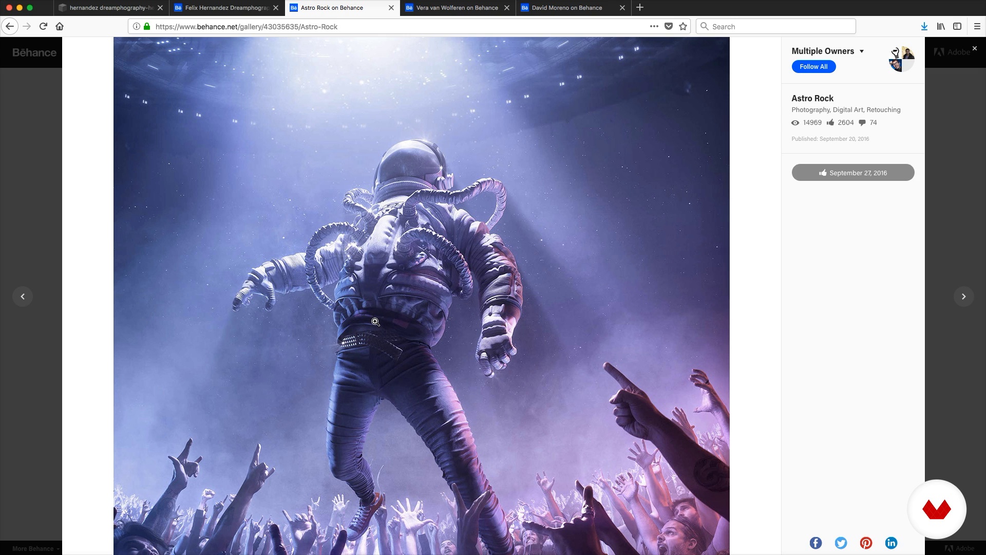Open the downloads panel
This screenshot has height=555, width=986.
click(924, 26)
